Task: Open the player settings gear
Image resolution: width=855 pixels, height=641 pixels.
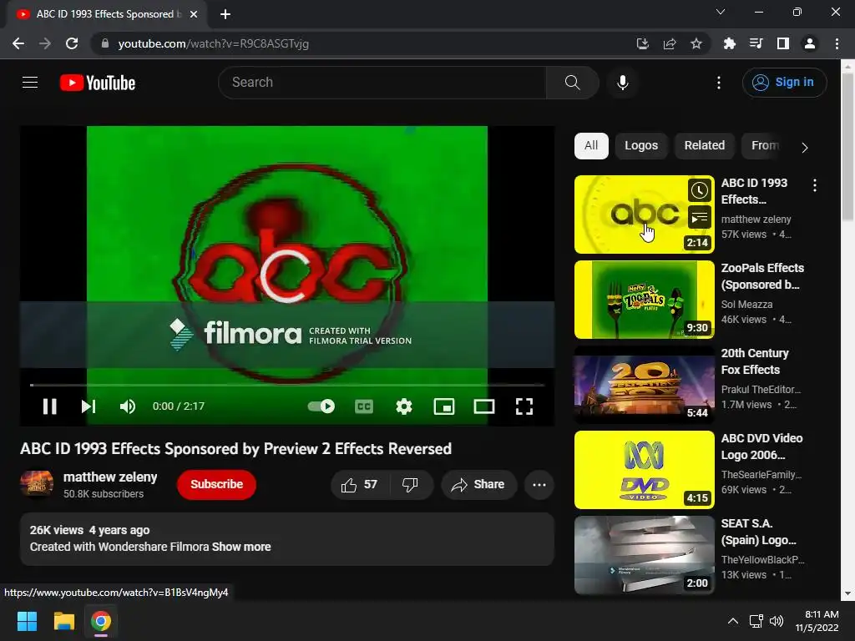Action: 404,406
